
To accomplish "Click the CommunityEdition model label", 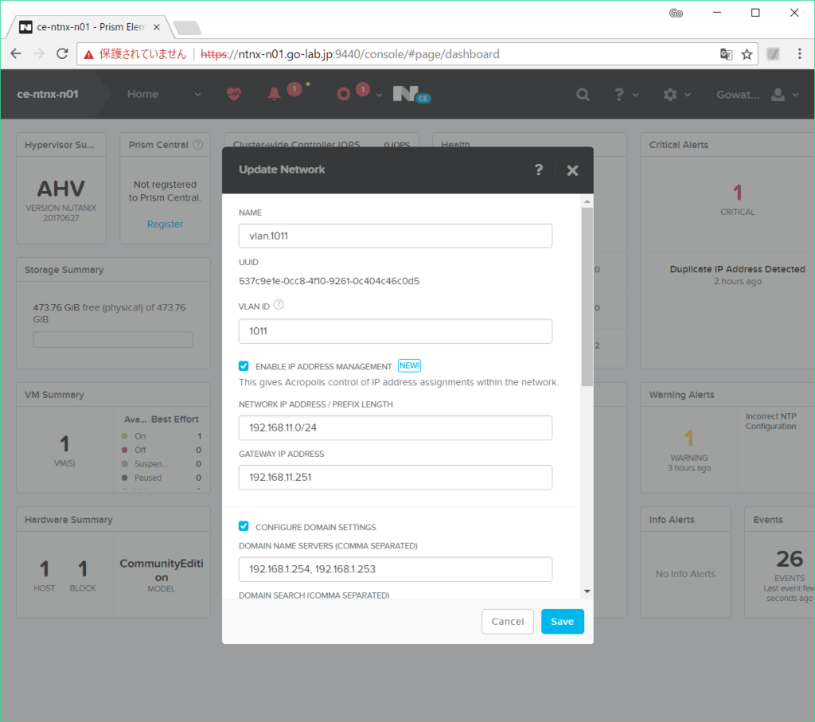I will (161, 570).
